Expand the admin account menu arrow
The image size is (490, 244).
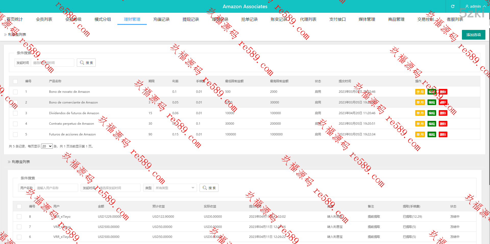click(484, 6)
